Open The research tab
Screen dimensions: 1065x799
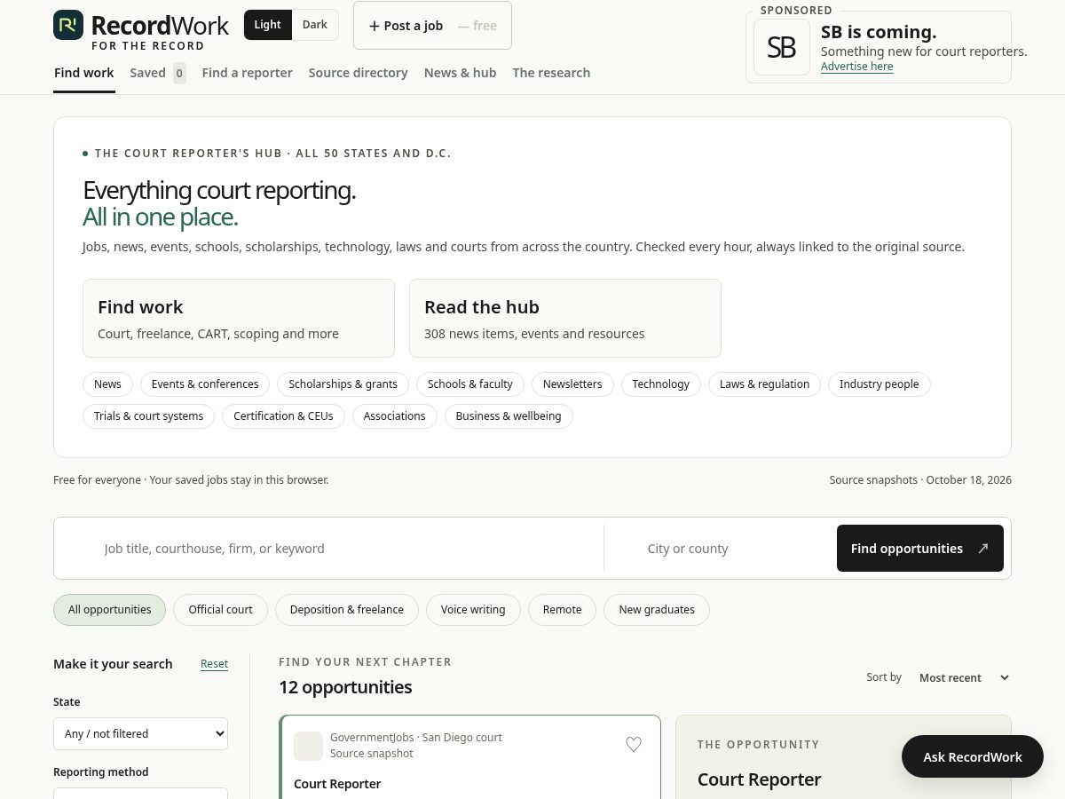tap(551, 73)
